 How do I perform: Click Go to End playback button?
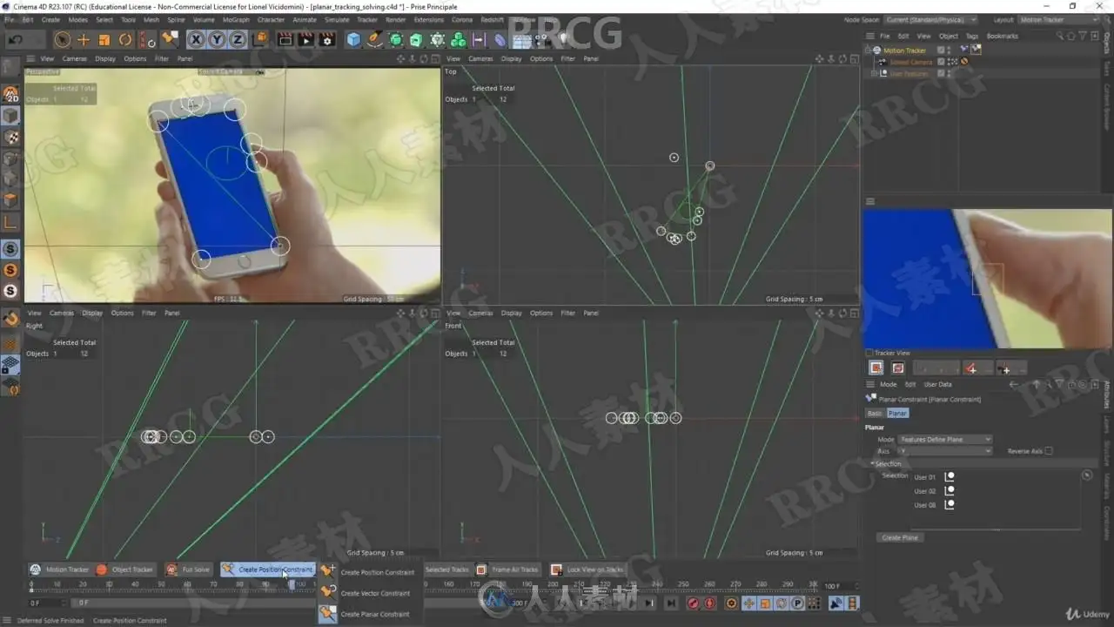click(671, 603)
